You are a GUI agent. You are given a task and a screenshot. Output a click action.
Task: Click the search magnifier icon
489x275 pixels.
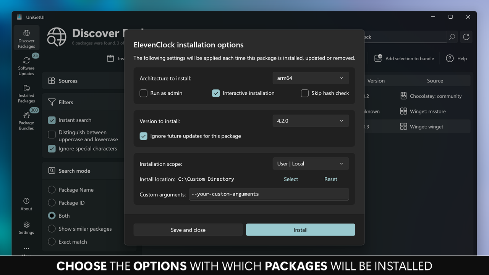452,37
